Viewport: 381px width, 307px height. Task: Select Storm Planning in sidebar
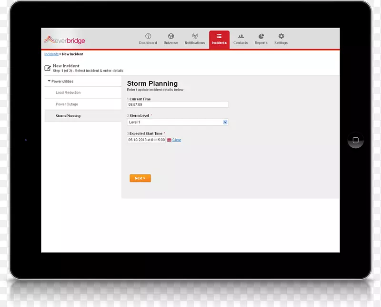click(x=68, y=116)
